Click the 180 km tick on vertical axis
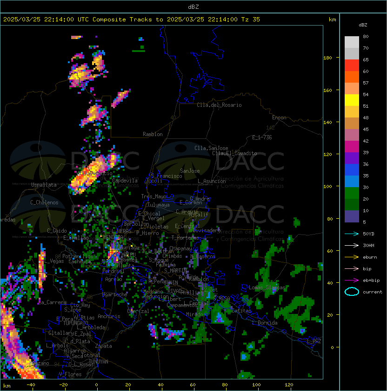This screenshot has height=391, width=387. 327,58
